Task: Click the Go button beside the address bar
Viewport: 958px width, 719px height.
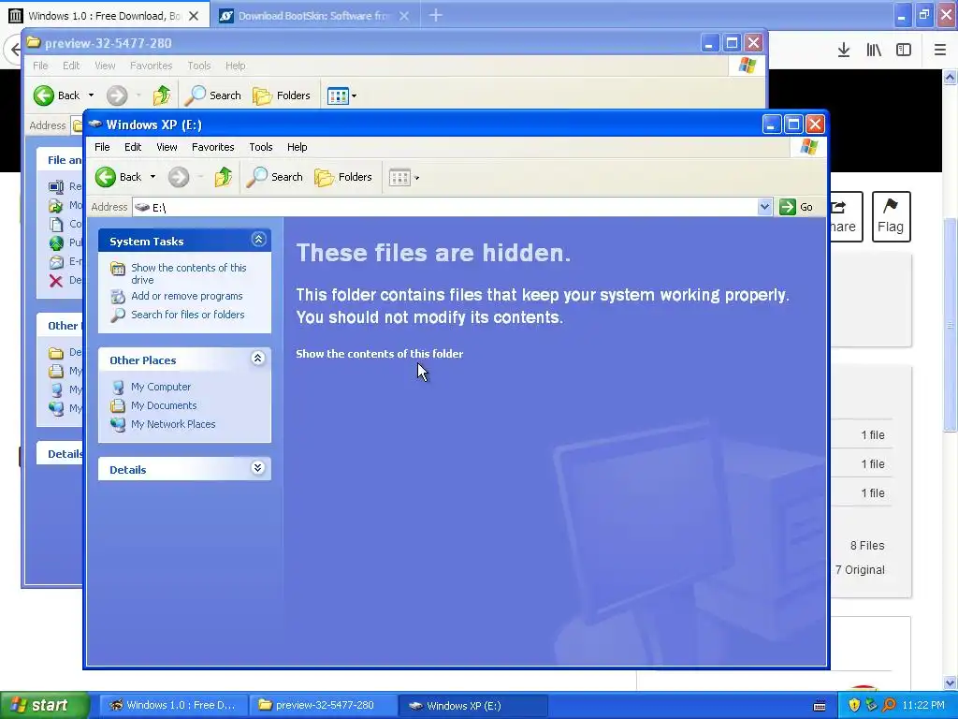Action: click(x=797, y=207)
